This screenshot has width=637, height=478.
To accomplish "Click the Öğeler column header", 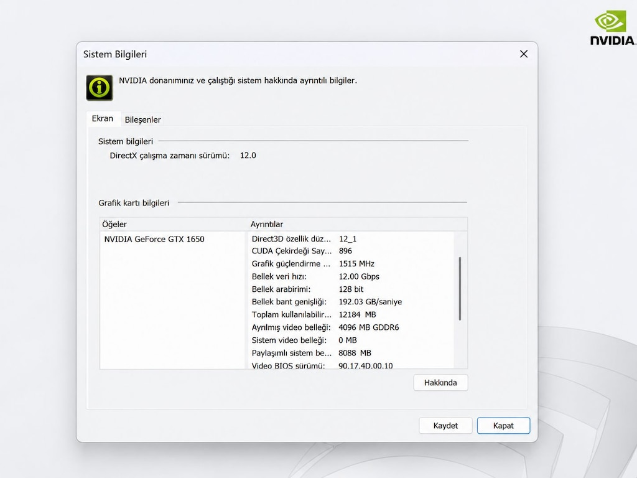I will 173,224.
